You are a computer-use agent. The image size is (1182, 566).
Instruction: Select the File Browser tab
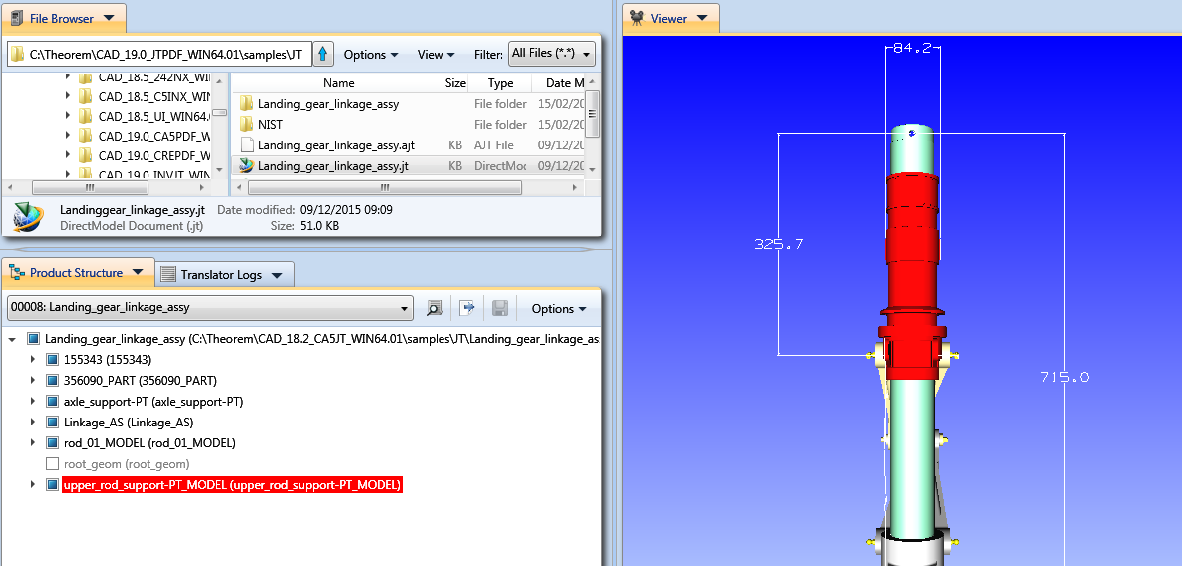tap(63, 17)
